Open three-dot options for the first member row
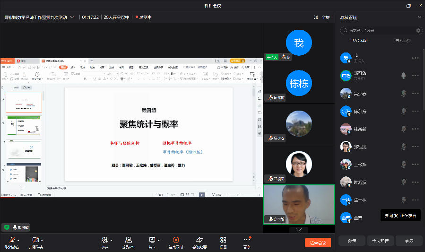Screen dimensions: 425x252 [415, 58]
